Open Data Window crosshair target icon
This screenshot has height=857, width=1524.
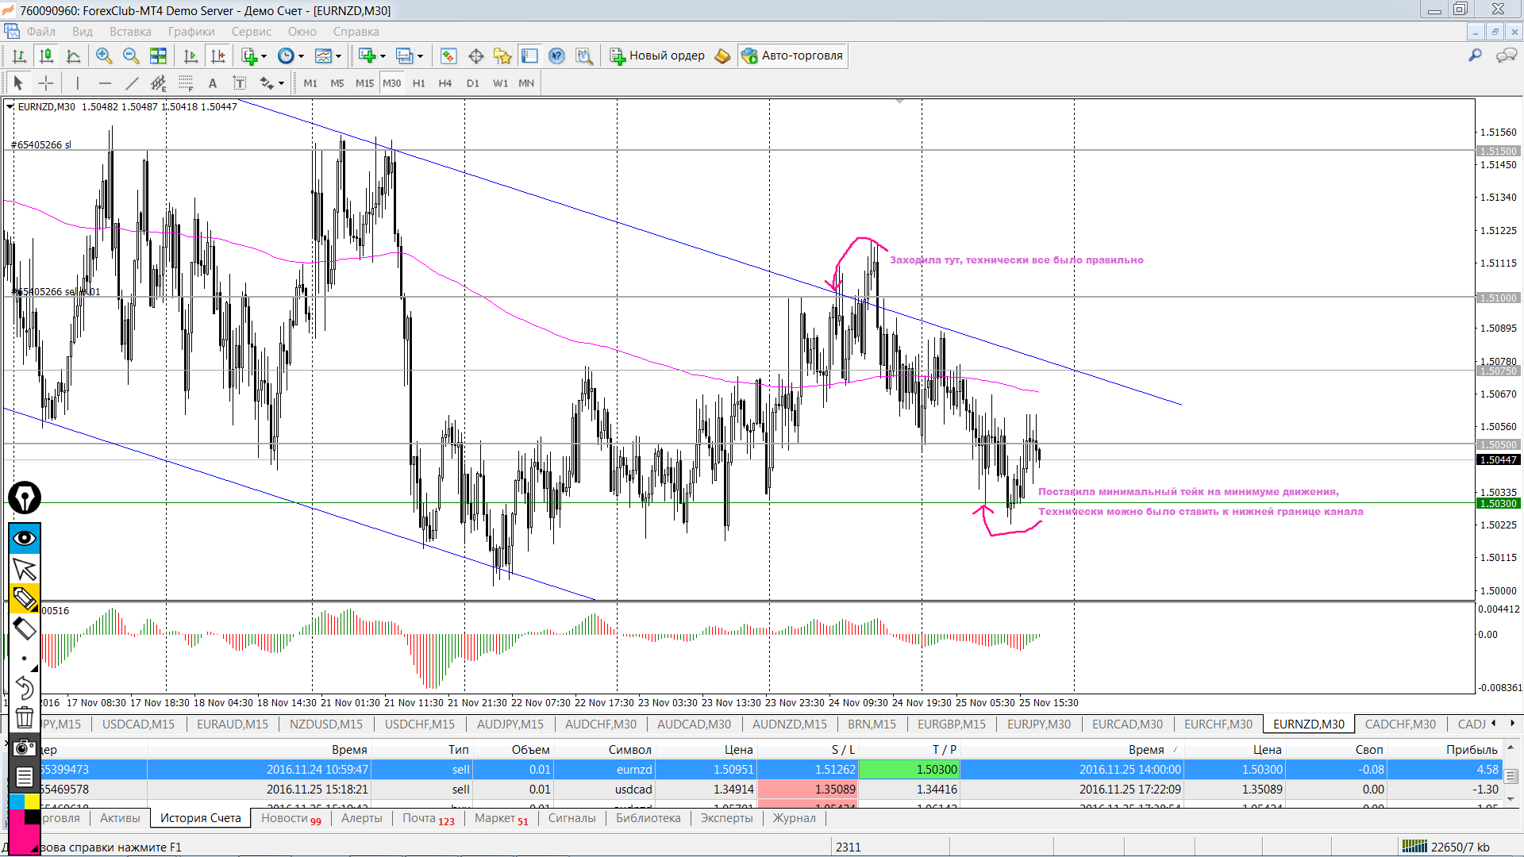[x=476, y=56]
